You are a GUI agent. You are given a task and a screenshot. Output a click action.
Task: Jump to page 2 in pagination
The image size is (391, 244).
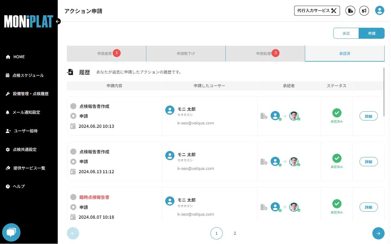click(235, 233)
